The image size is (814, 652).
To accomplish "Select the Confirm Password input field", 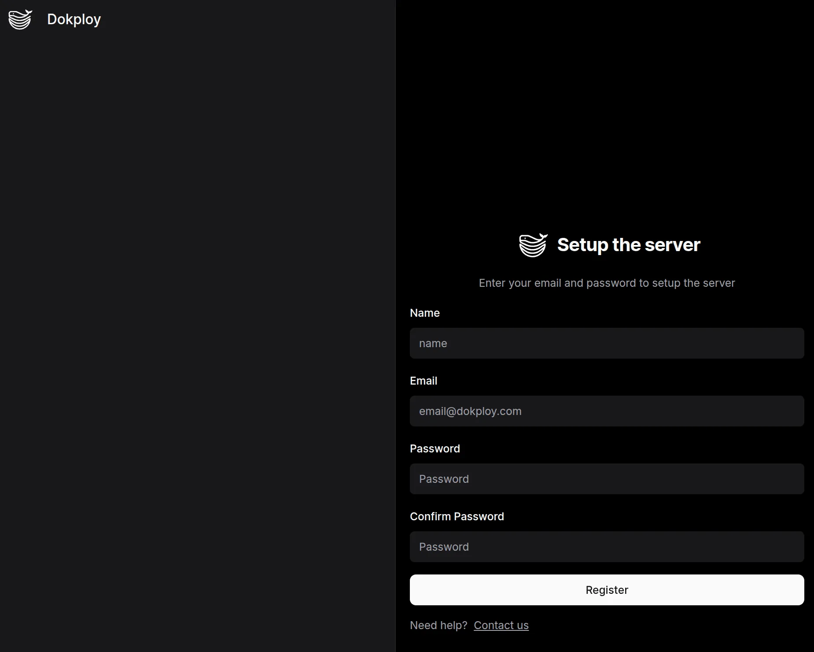I will click(x=607, y=546).
